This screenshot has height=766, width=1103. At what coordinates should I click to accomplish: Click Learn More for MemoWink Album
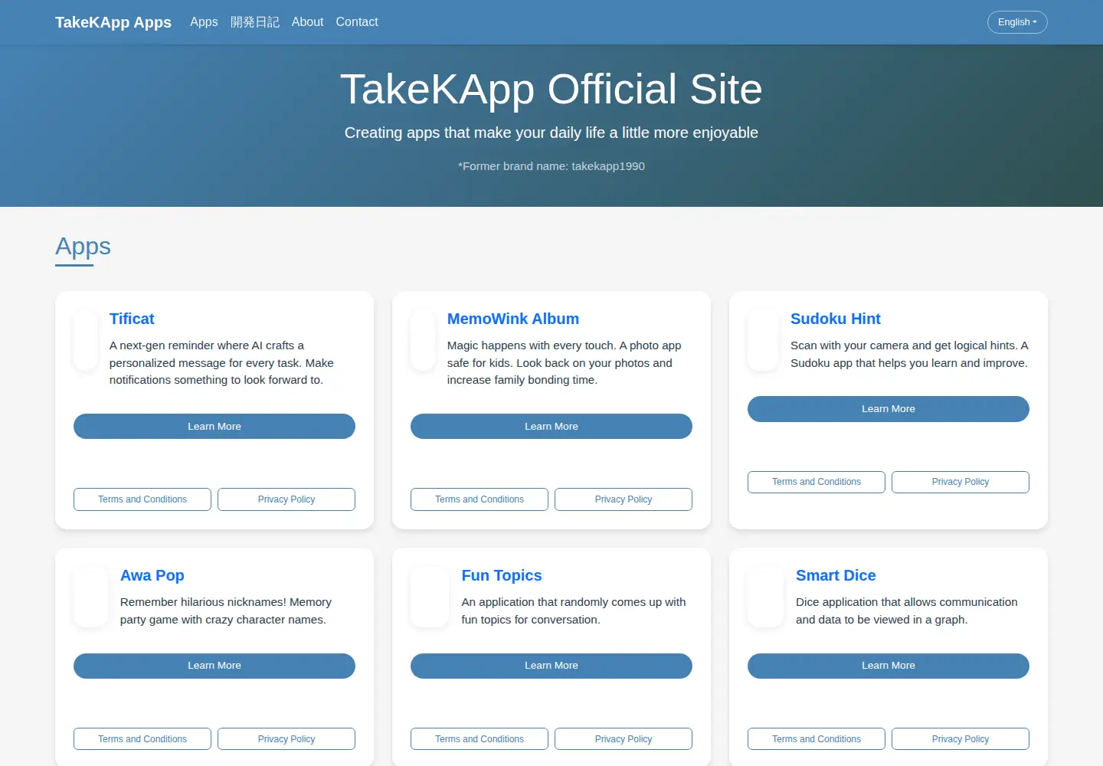551,427
